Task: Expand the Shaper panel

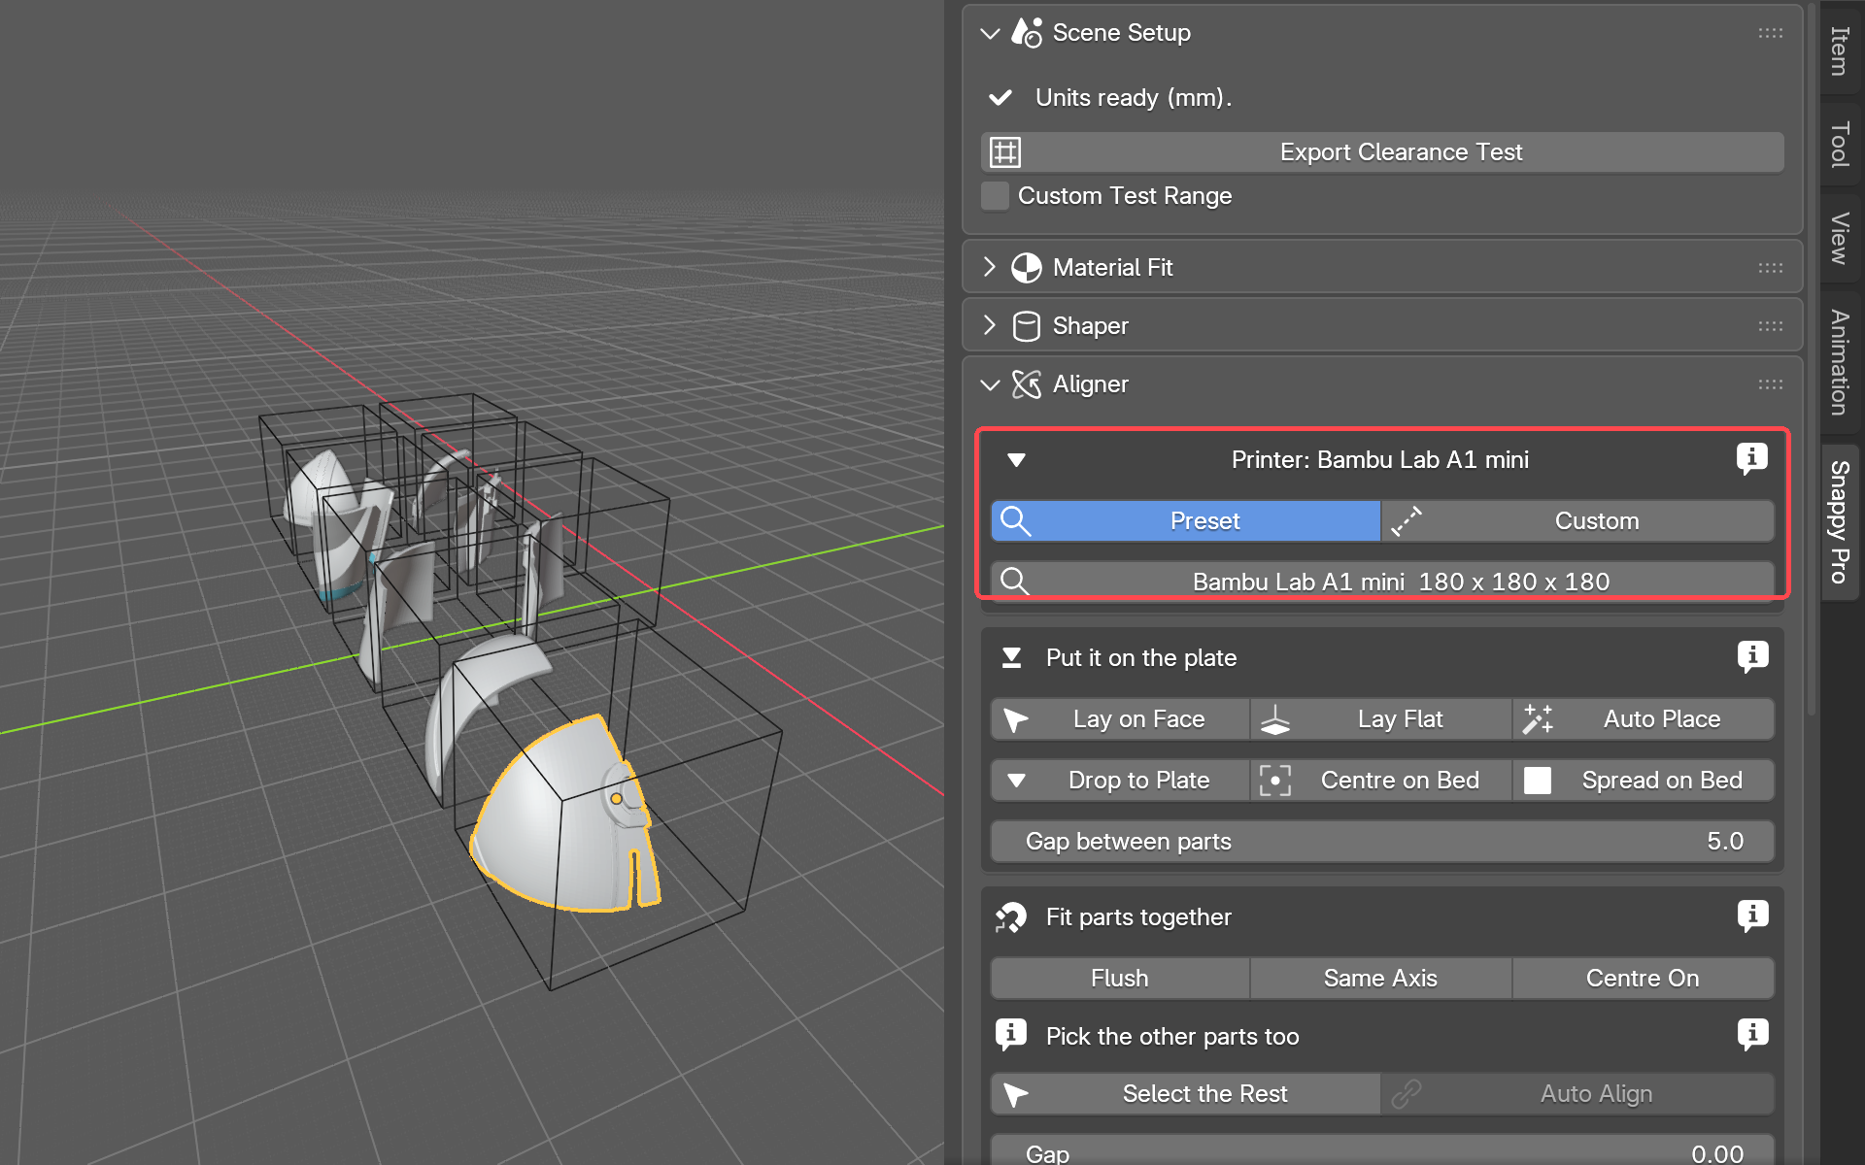Action: tap(990, 325)
